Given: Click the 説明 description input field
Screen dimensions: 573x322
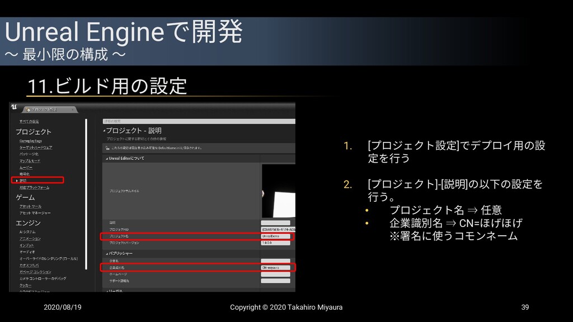Looking at the screenshot, I should pyautogui.click(x=275, y=222).
